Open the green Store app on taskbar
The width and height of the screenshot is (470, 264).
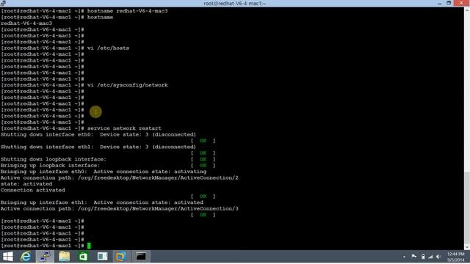click(83, 257)
